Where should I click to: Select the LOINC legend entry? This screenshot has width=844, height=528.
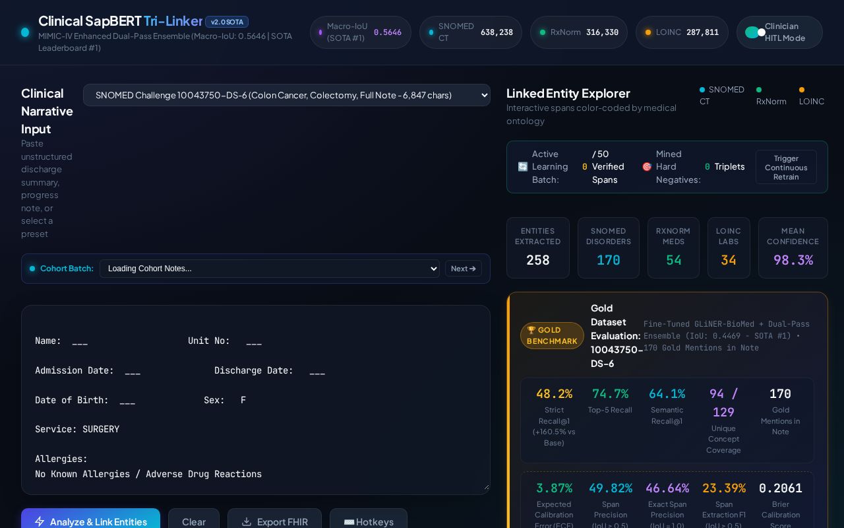pyautogui.click(x=812, y=95)
